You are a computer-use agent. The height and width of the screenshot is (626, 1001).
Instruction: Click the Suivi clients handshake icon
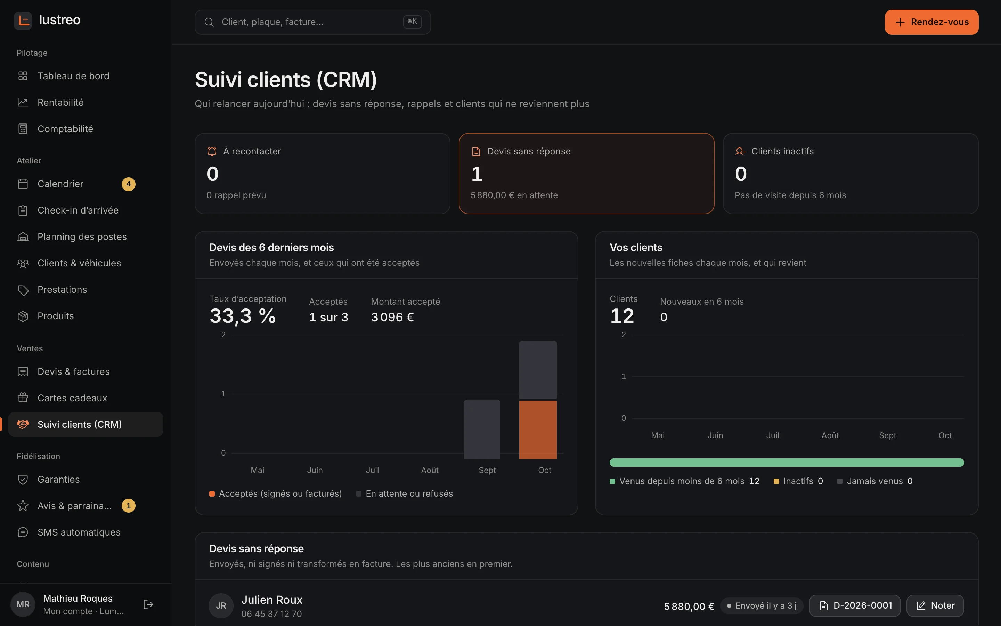click(x=23, y=424)
